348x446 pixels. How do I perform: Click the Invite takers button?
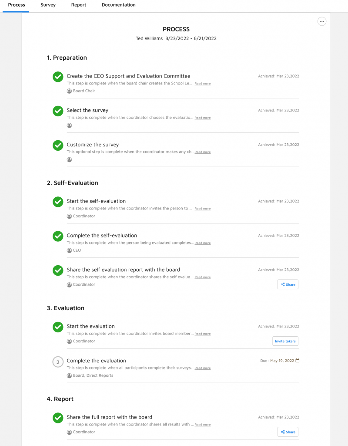285,341
